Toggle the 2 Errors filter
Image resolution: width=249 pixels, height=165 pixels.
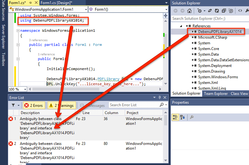coord(34,106)
